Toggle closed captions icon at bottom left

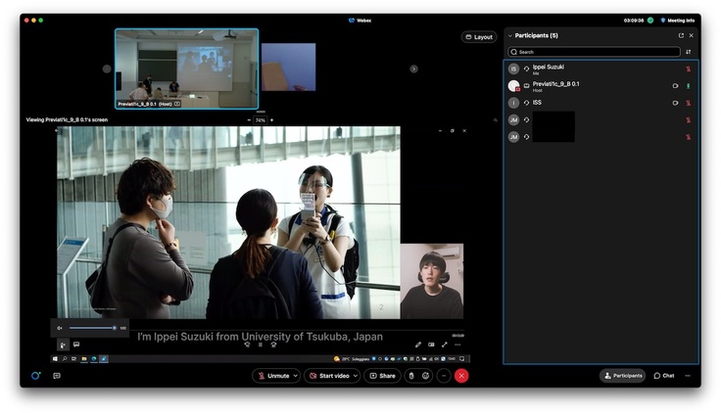pyautogui.click(x=57, y=376)
